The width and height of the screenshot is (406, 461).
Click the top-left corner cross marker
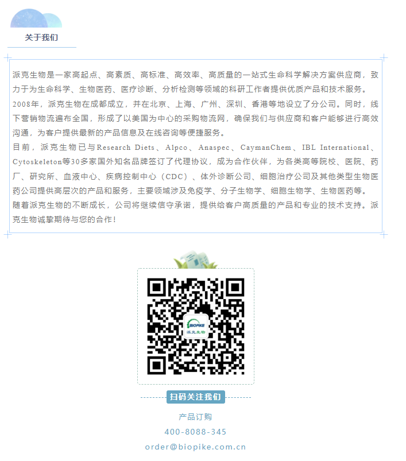[x=7, y=57]
